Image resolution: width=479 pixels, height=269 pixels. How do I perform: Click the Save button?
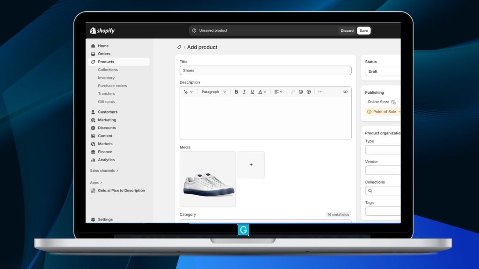click(363, 31)
